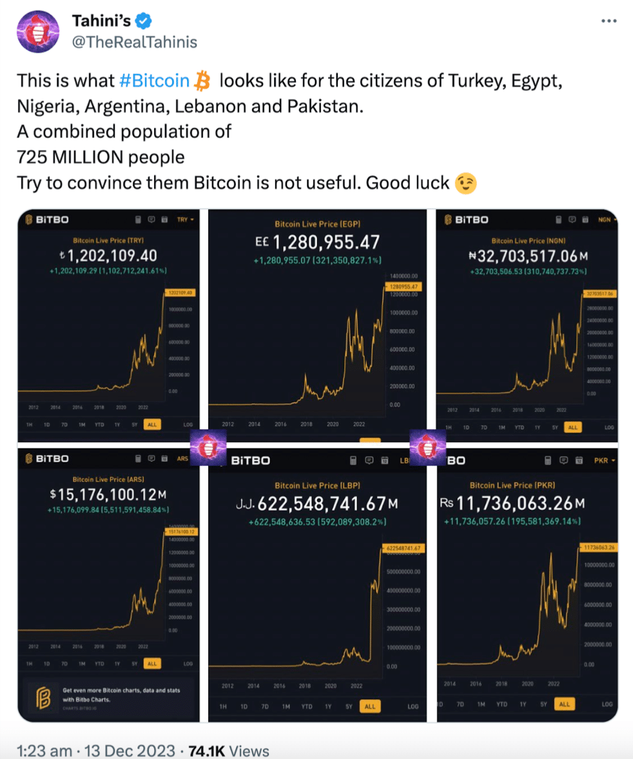633x759 pixels.
Task: Click the Tahini's profile avatar
Action: coord(38,32)
